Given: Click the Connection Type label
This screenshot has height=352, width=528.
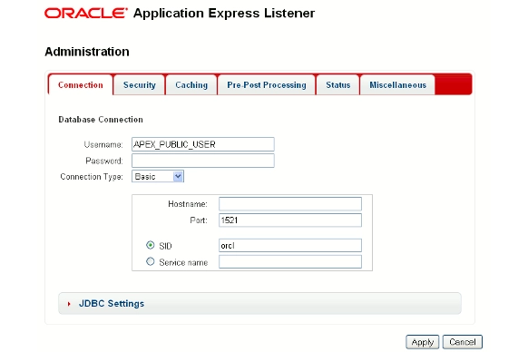Looking at the screenshot, I should (92, 177).
